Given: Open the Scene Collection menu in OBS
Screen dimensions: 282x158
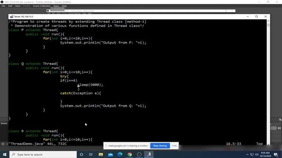Looking at the screenshot, I should tap(41, 6).
